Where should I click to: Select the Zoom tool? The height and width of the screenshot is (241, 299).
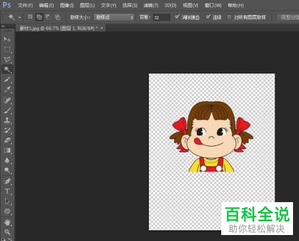(7, 232)
